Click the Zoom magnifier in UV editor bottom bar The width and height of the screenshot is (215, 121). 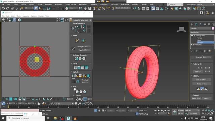pyautogui.click(x=79, y=103)
